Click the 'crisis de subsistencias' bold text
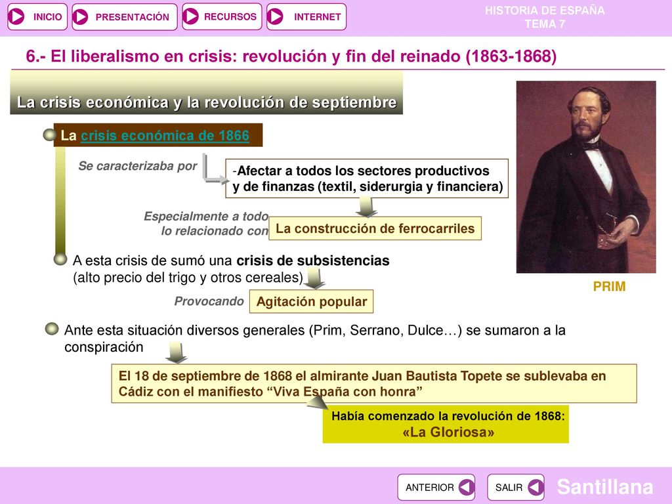Image resolution: width=672 pixels, height=504 pixels. [313, 261]
